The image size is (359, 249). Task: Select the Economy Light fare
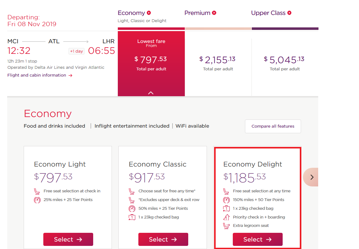click(68, 239)
